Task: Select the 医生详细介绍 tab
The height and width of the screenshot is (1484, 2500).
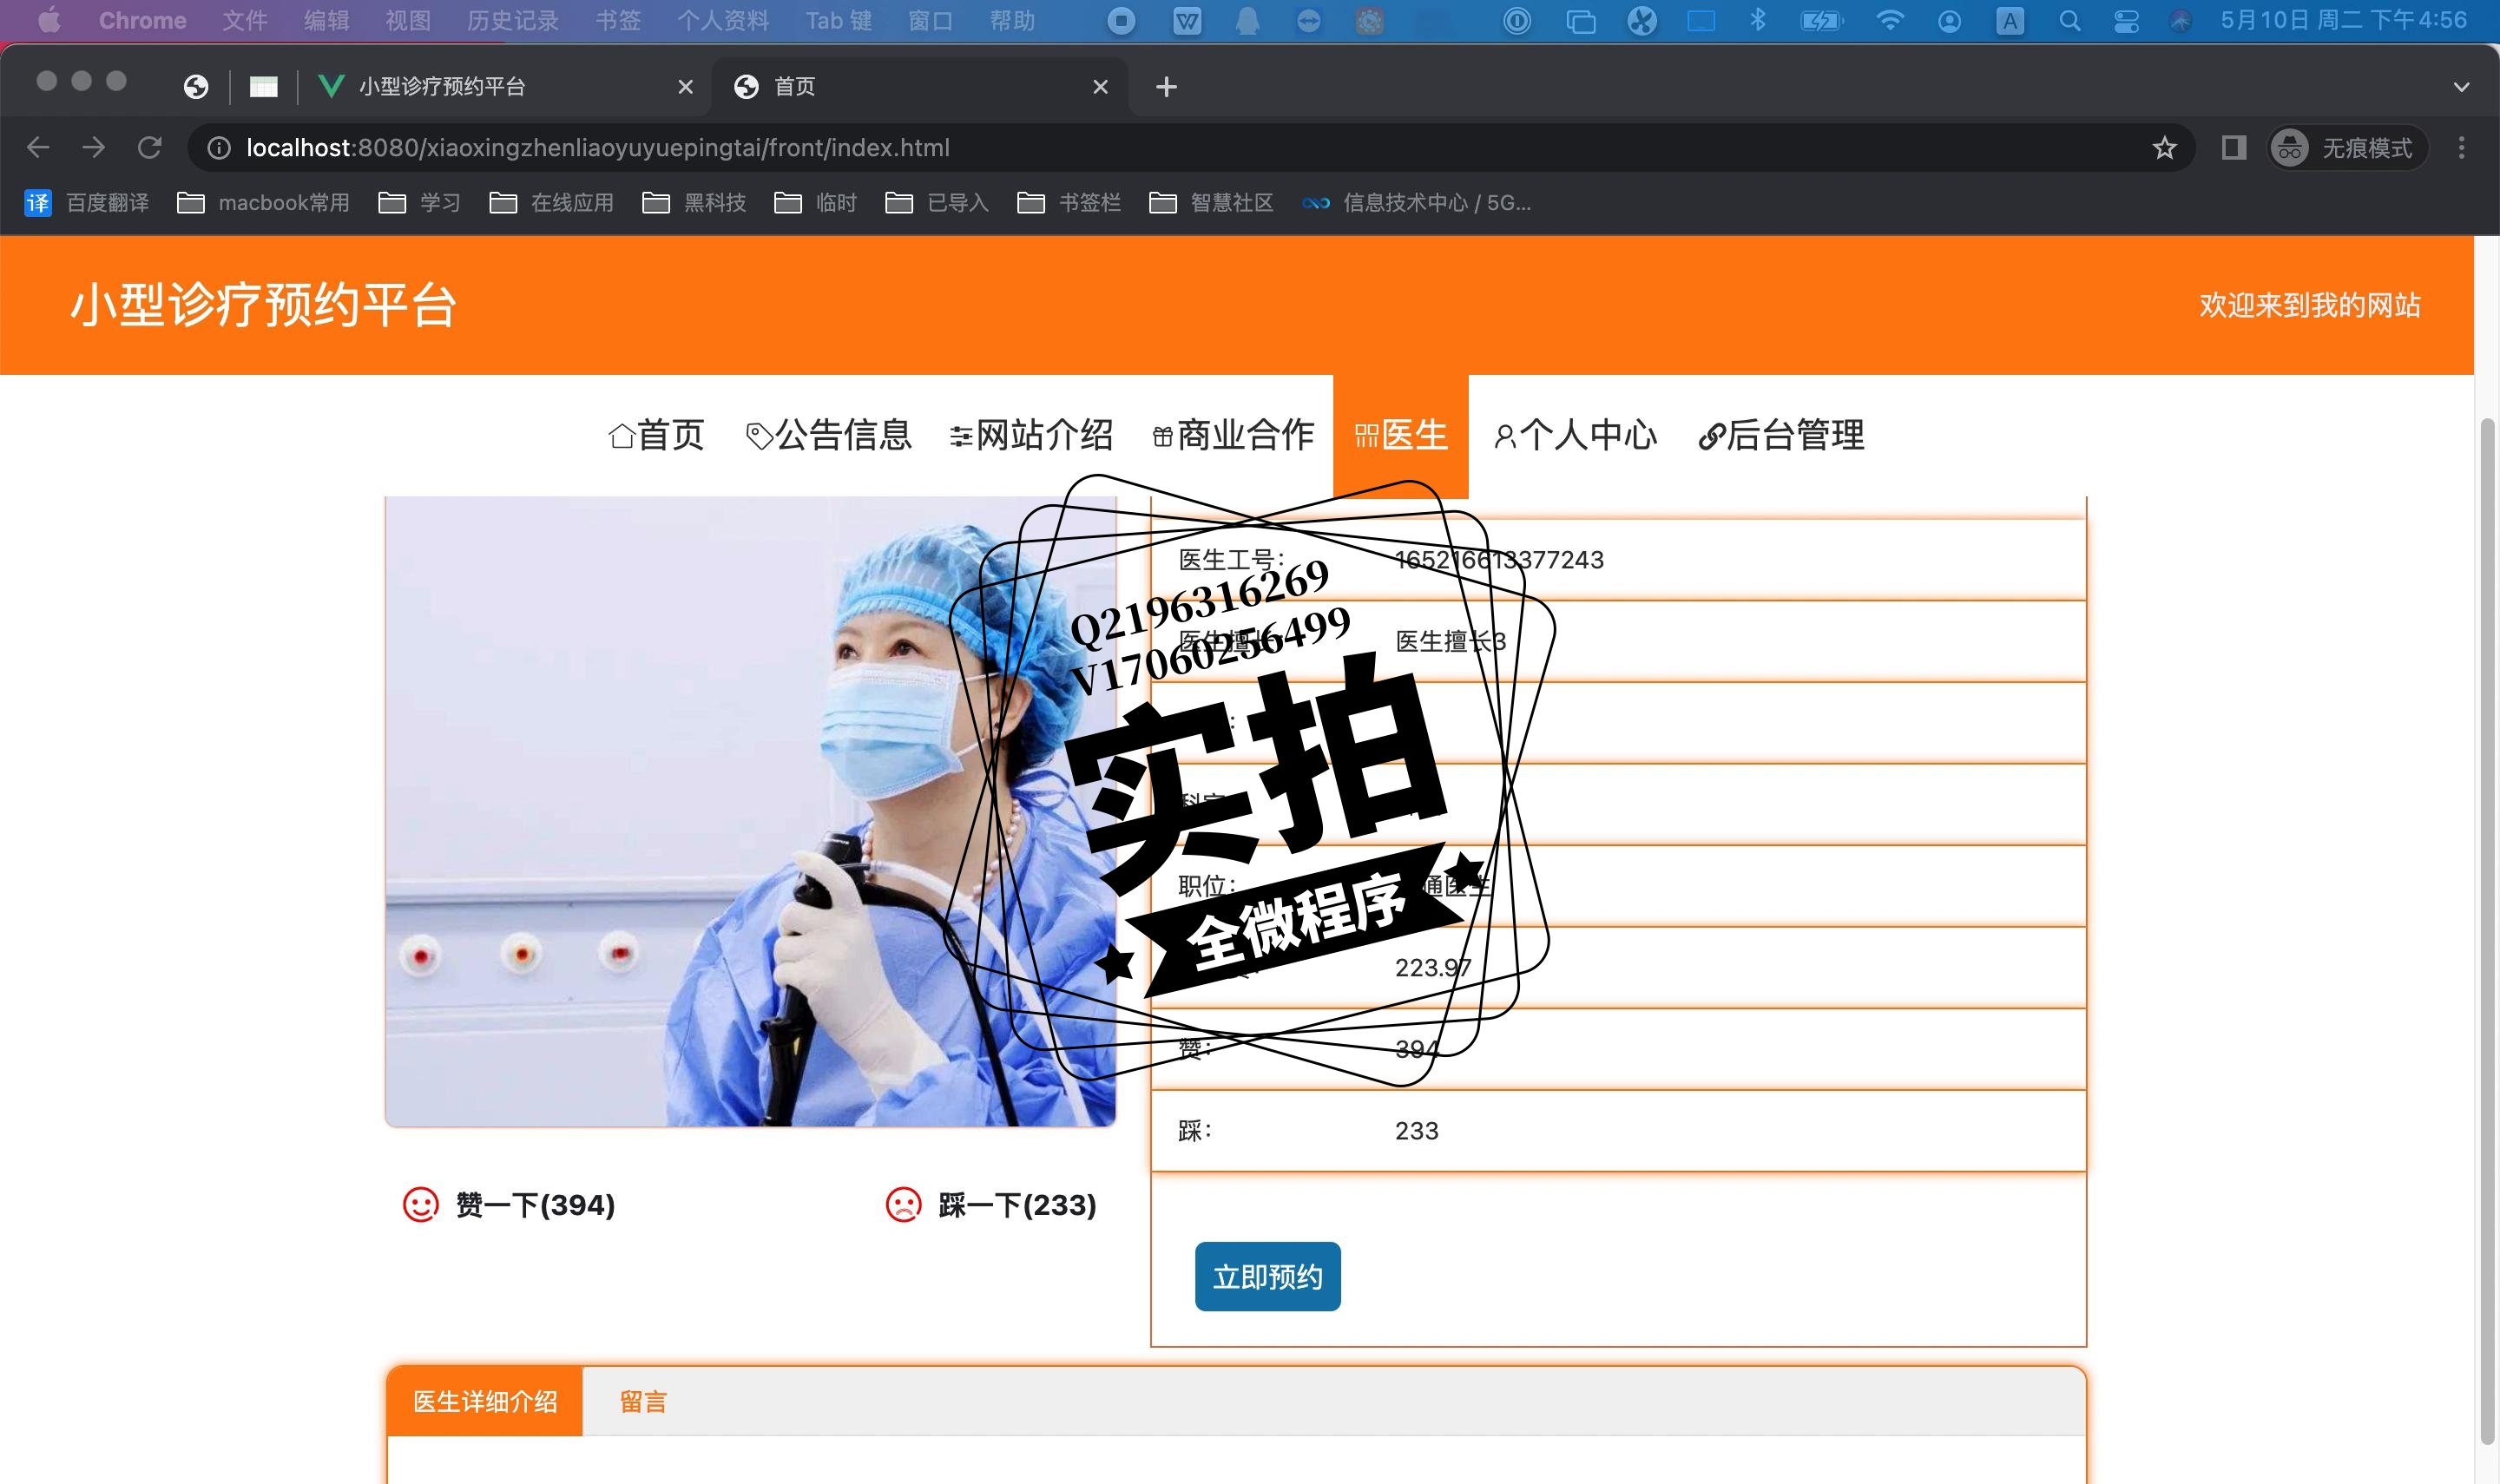Action: coord(485,1401)
